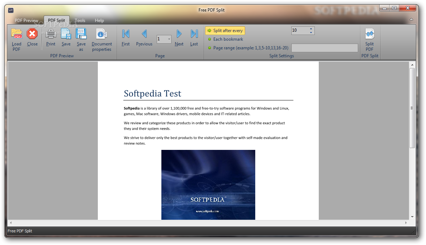Switch to the PDF Split tab

coord(57,20)
